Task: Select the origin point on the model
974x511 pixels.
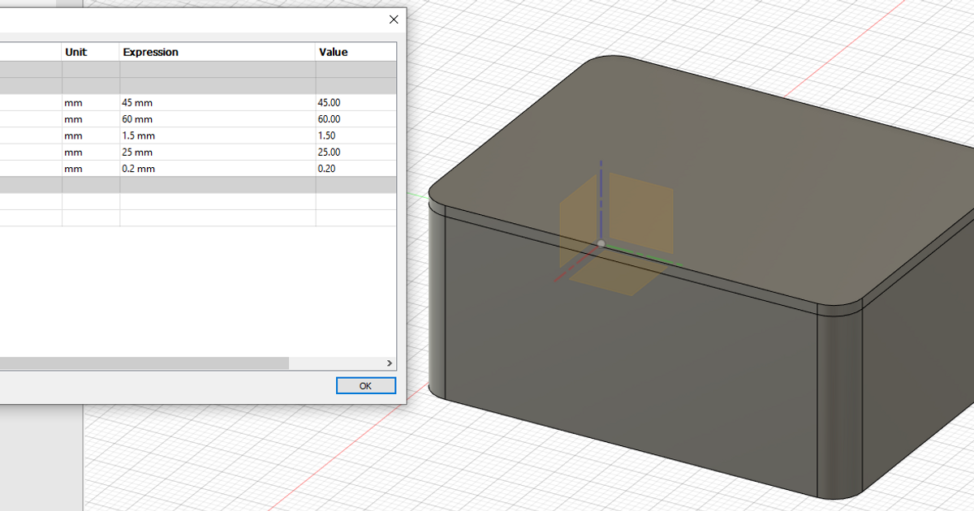Action: (x=601, y=242)
